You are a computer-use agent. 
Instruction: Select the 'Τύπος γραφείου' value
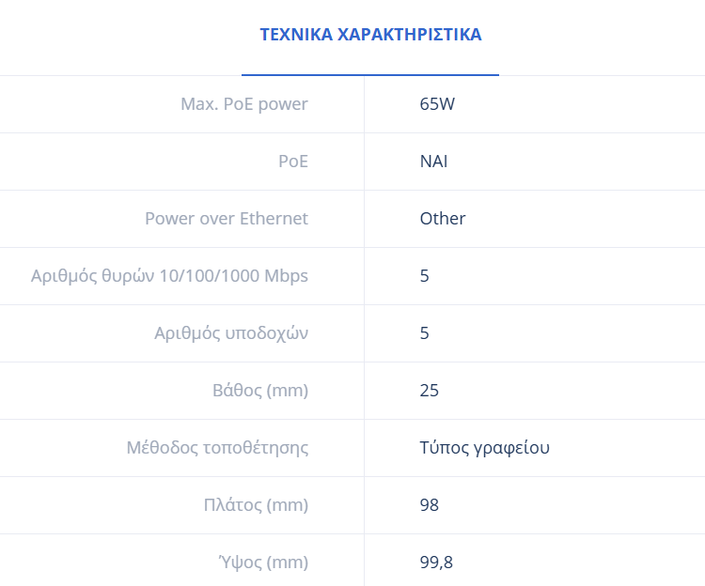tap(484, 448)
